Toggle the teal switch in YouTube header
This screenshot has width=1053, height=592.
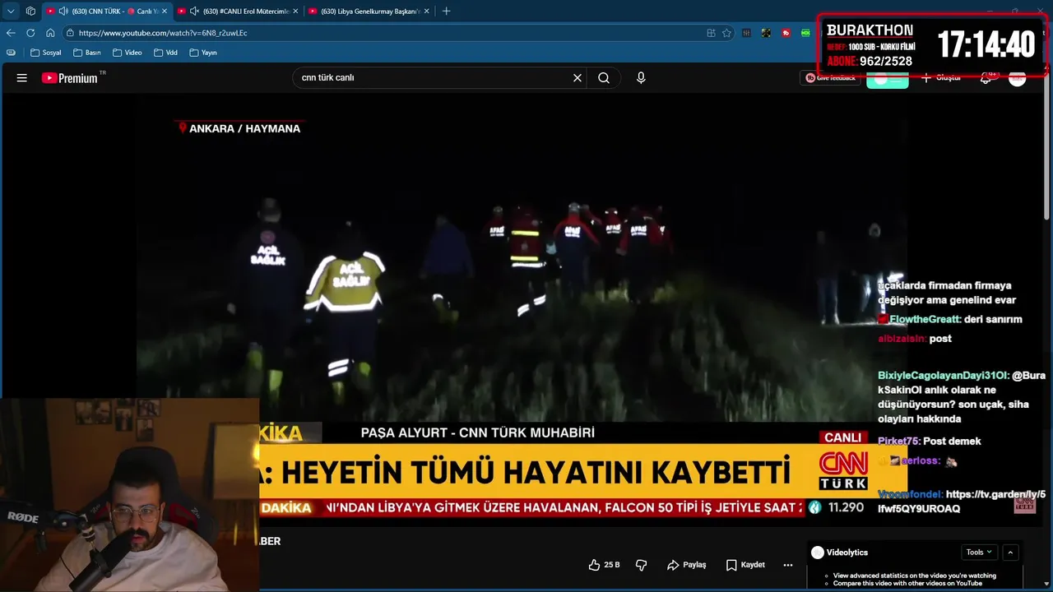click(888, 79)
